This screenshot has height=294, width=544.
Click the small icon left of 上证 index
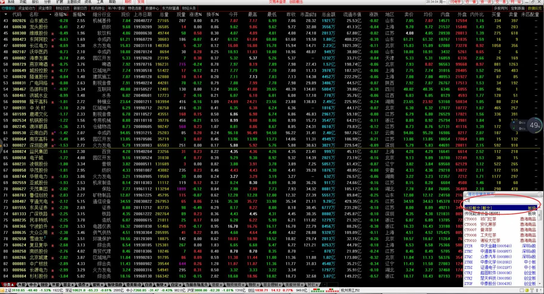click(x=2, y=290)
